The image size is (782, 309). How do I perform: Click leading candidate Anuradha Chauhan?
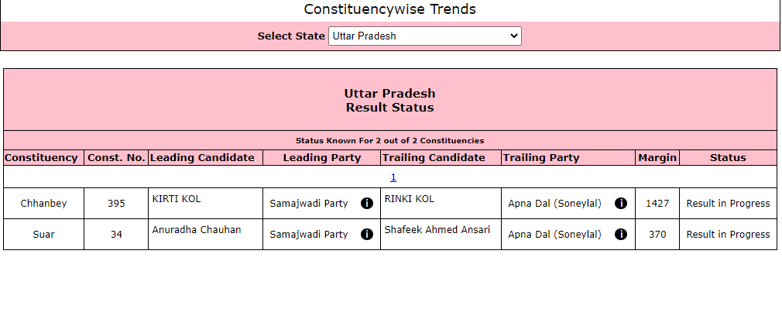point(197,230)
